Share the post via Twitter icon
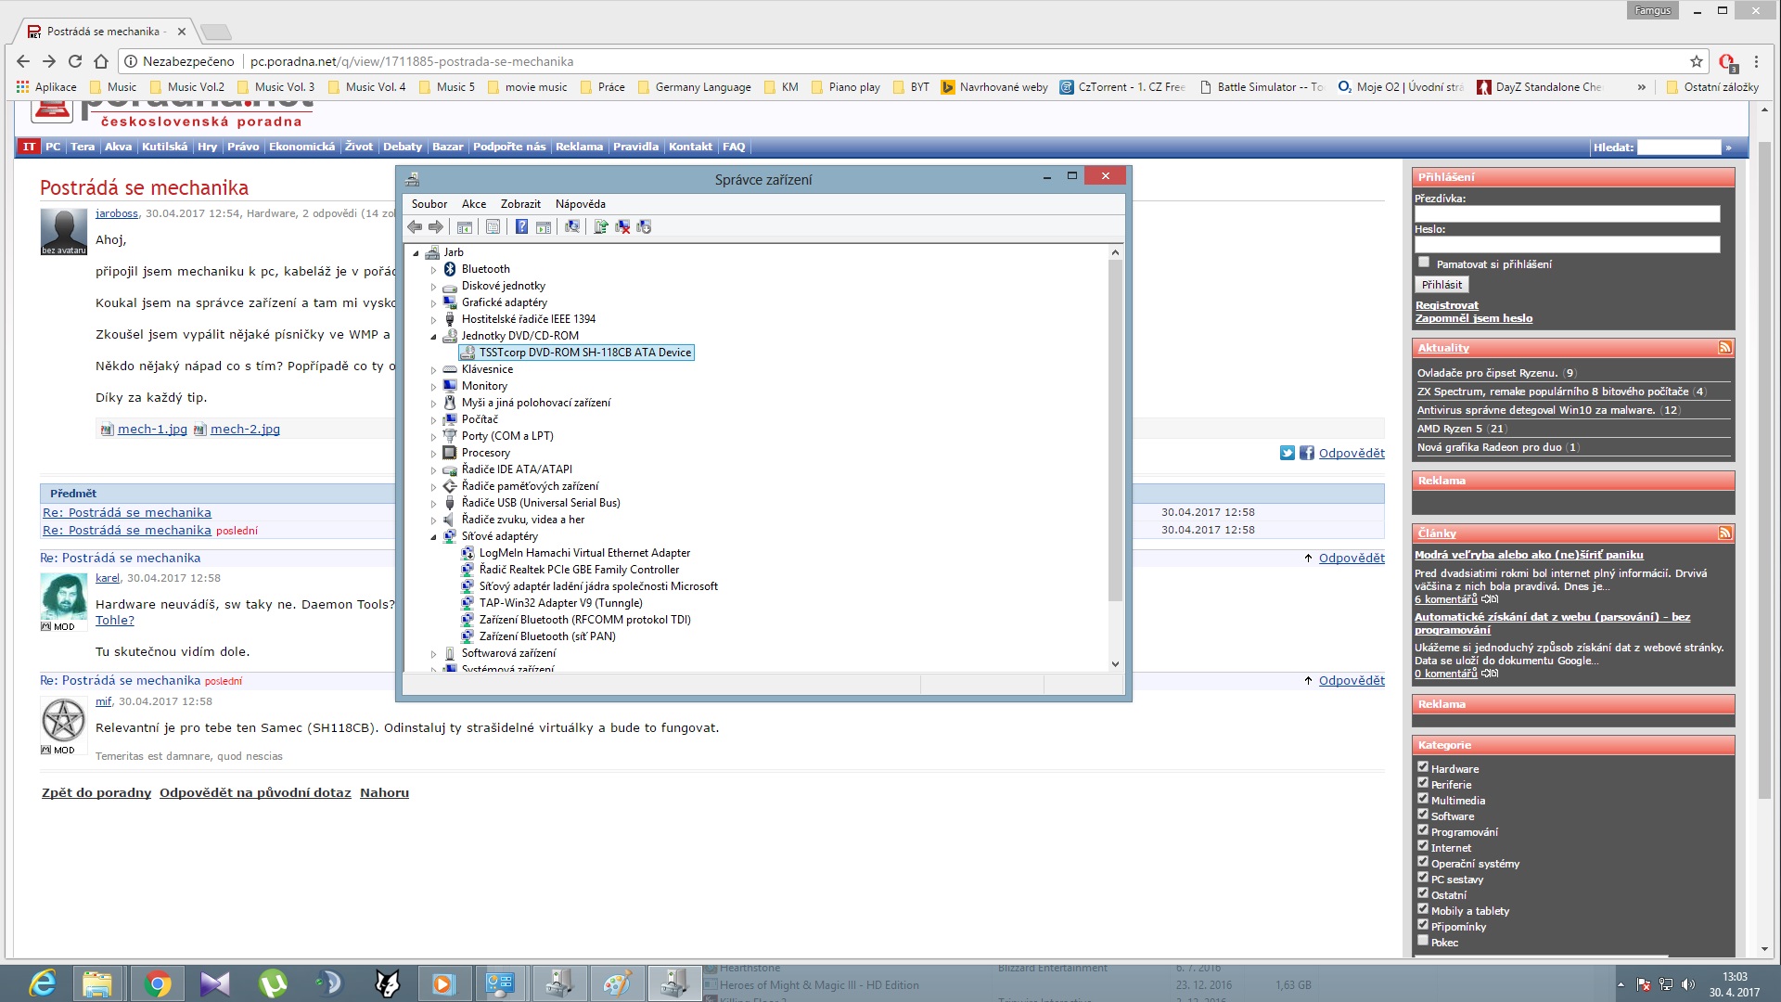 click(x=1287, y=453)
